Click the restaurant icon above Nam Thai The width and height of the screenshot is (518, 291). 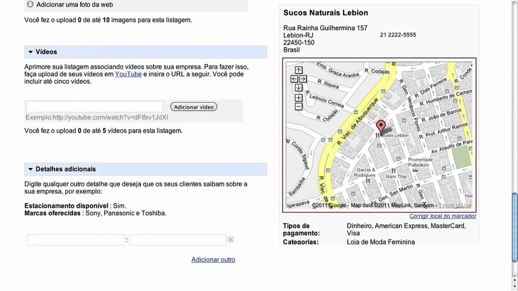coord(393,171)
